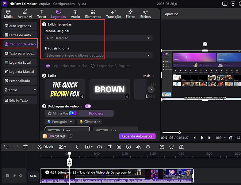Open the Avatar AI tab

point(25,14)
